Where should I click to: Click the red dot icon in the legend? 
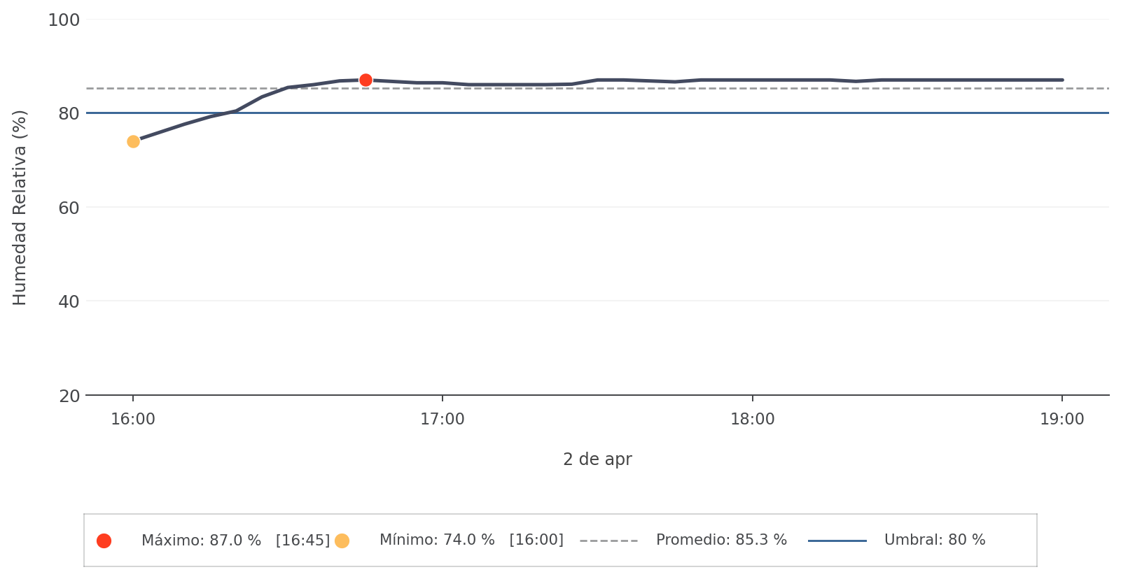[x=104, y=541]
